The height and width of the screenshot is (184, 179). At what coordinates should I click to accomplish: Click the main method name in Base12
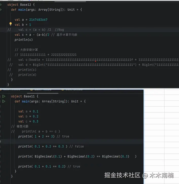click(22, 10)
